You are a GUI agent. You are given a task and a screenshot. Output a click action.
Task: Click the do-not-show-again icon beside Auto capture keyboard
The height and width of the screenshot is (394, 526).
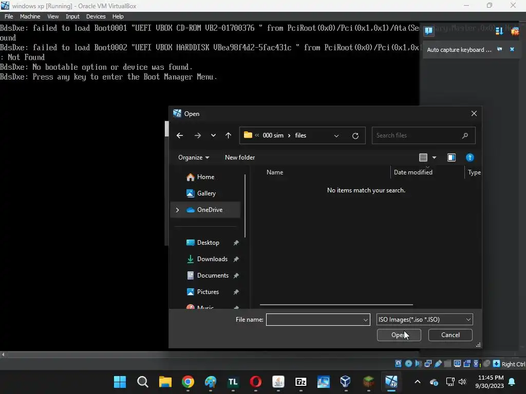[500, 49]
